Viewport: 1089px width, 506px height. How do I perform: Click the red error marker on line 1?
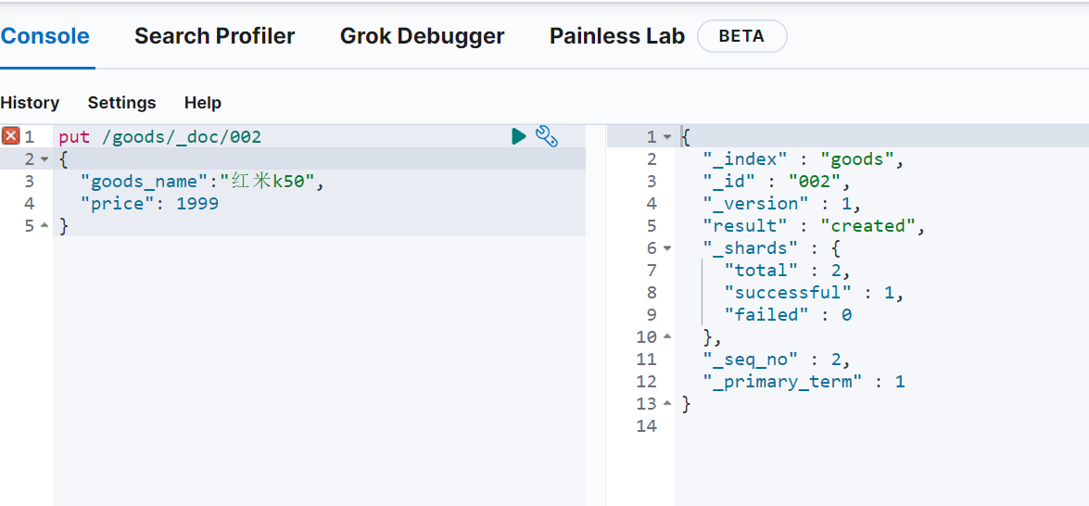(11, 137)
